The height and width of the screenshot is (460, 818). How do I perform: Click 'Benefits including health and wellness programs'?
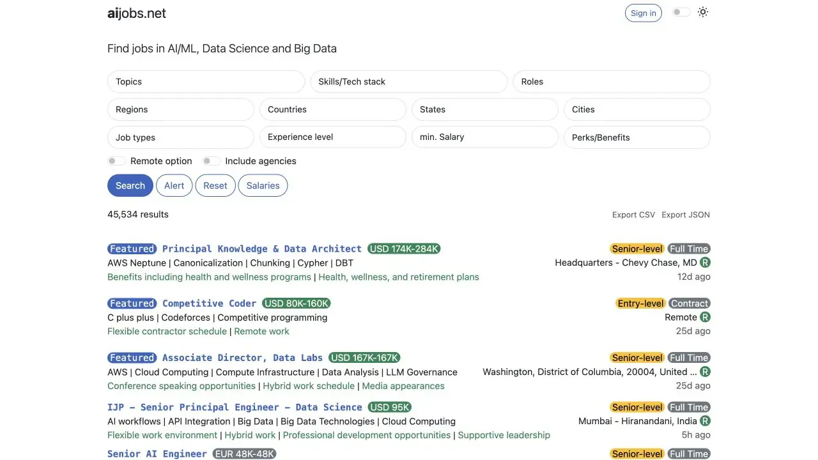tap(209, 277)
